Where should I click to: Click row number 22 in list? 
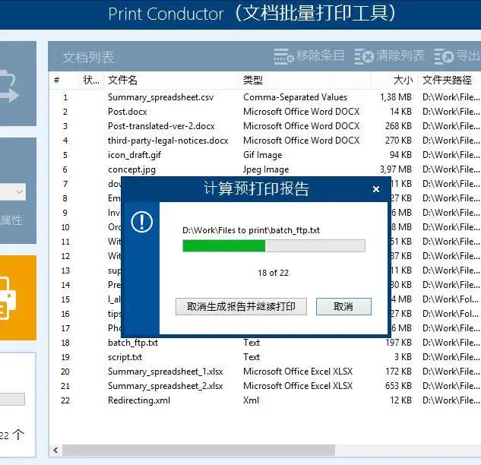point(65,400)
